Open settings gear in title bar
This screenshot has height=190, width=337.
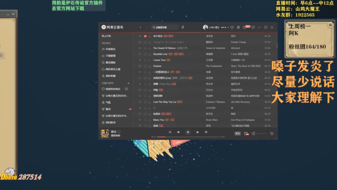click(238, 27)
